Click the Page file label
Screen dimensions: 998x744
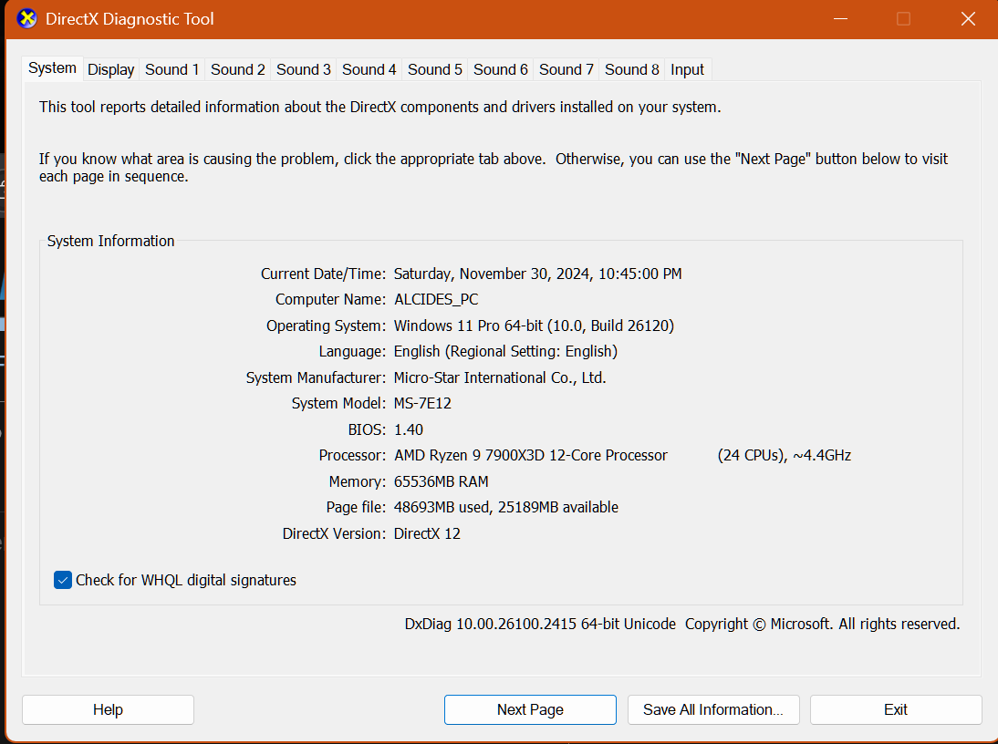pyautogui.click(x=356, y=508)
